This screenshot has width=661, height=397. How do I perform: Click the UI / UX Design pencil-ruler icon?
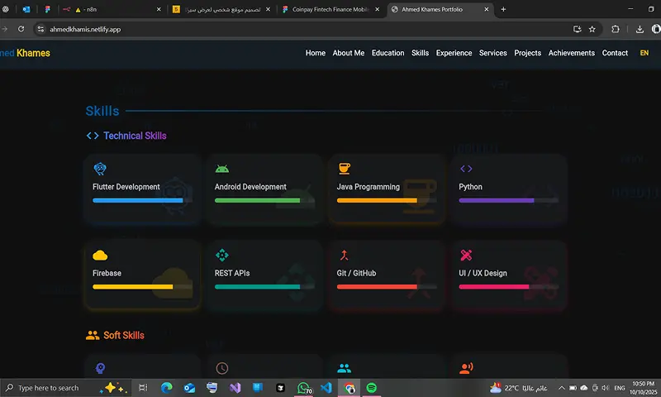[466, 255]
